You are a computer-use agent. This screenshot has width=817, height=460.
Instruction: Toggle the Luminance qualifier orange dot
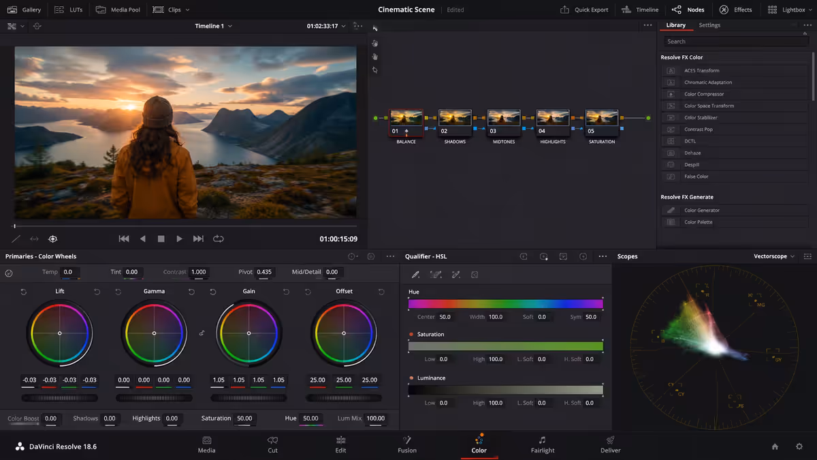[411, 378]
